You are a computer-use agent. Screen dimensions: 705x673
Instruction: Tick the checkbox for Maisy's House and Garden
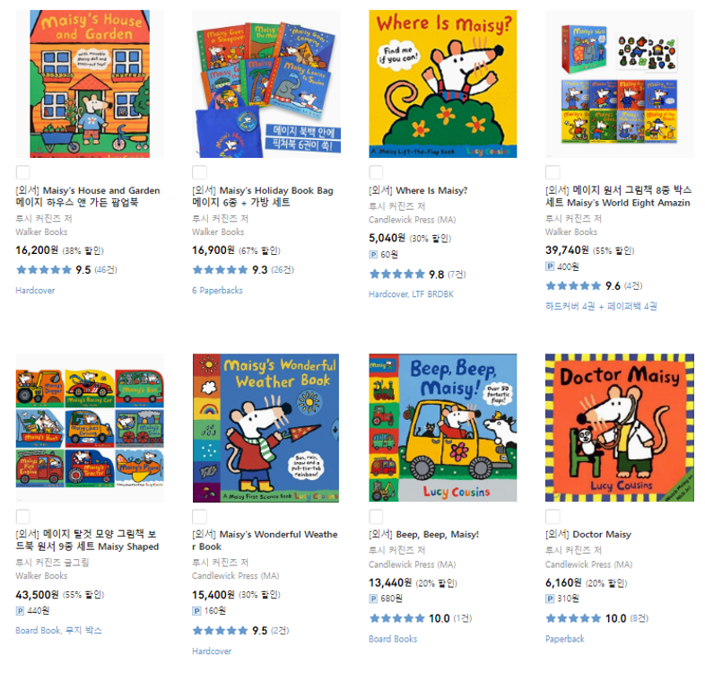23,172
